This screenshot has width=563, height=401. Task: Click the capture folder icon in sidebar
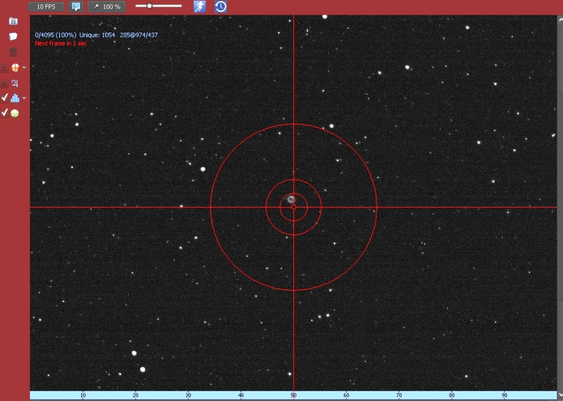point(13,21)
